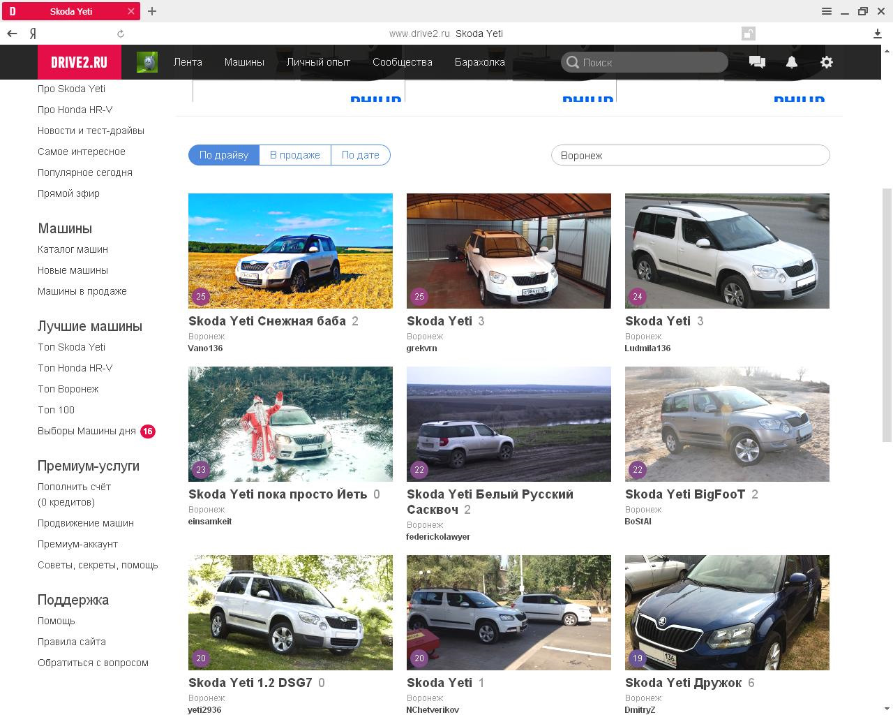Screen dimensions: 893x715
Task: Select the По драйву sorting tab
Action: [x=224, y=155]
